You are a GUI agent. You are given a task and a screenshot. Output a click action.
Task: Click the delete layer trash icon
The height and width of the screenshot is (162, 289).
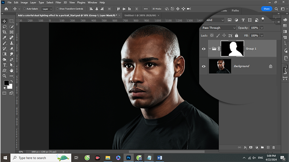pos(273,147)
